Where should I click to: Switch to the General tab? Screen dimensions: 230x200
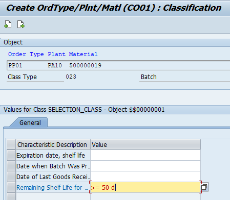30,122
